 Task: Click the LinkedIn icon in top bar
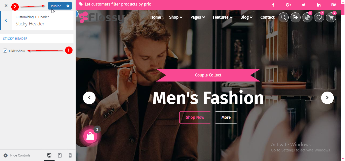click(319, 5)
